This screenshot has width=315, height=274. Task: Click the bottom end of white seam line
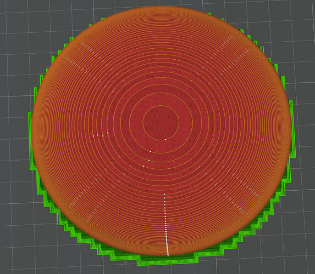pyautogui.click(x=168, y=255)
